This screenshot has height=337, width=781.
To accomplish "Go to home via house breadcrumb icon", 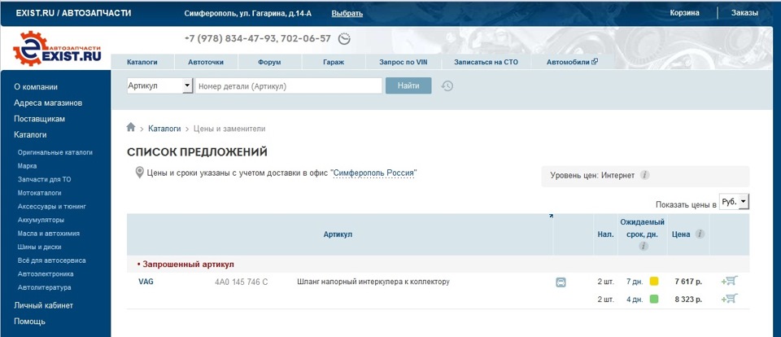I will [x=131, y=127].
